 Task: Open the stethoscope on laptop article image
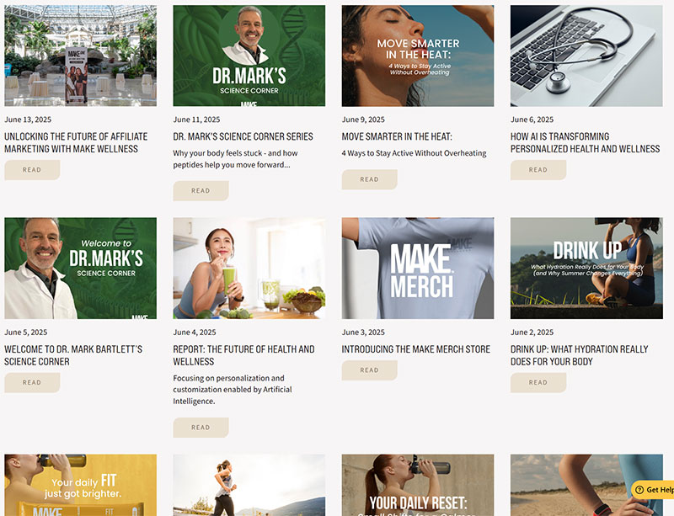click(x=586, y=56)
